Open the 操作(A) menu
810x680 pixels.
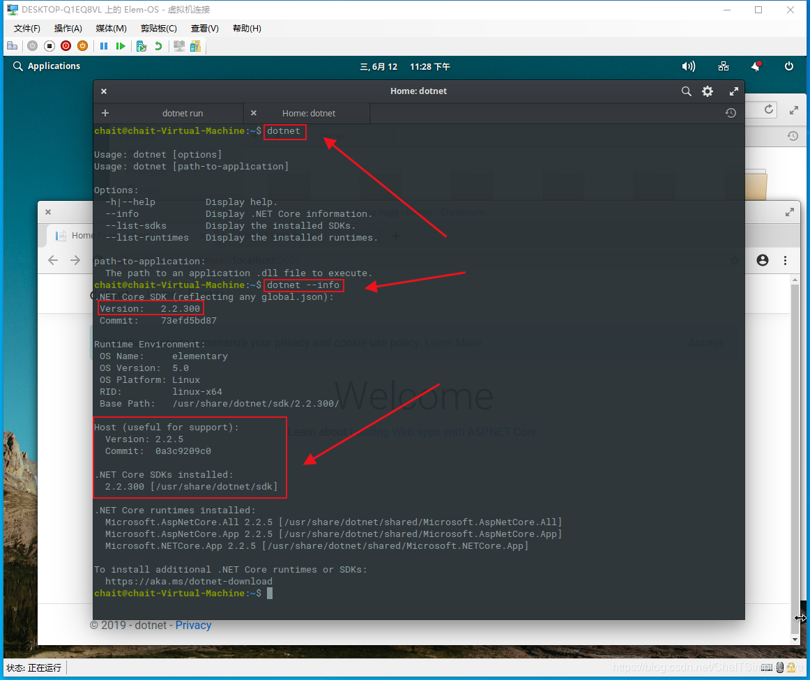68,29
